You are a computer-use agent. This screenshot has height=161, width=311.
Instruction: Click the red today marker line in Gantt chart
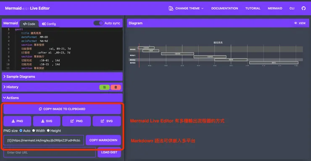[x=139, y=55]
